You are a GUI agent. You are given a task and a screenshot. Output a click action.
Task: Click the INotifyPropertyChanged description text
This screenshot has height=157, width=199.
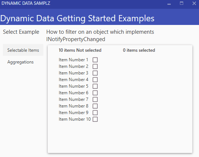coord(100,36)
